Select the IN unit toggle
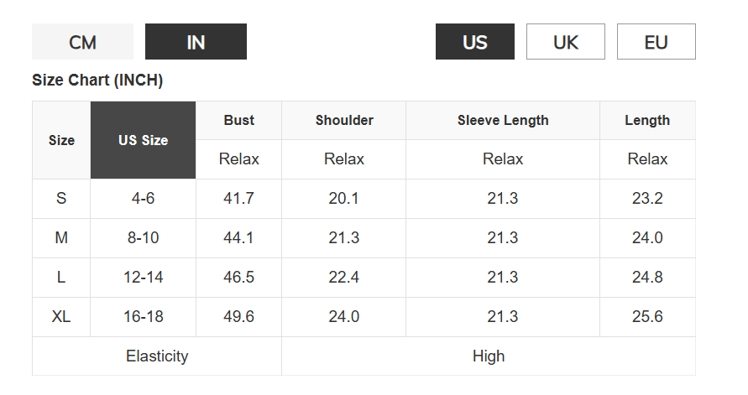Viewport: 748px width, 395px height. pos(196,42)
